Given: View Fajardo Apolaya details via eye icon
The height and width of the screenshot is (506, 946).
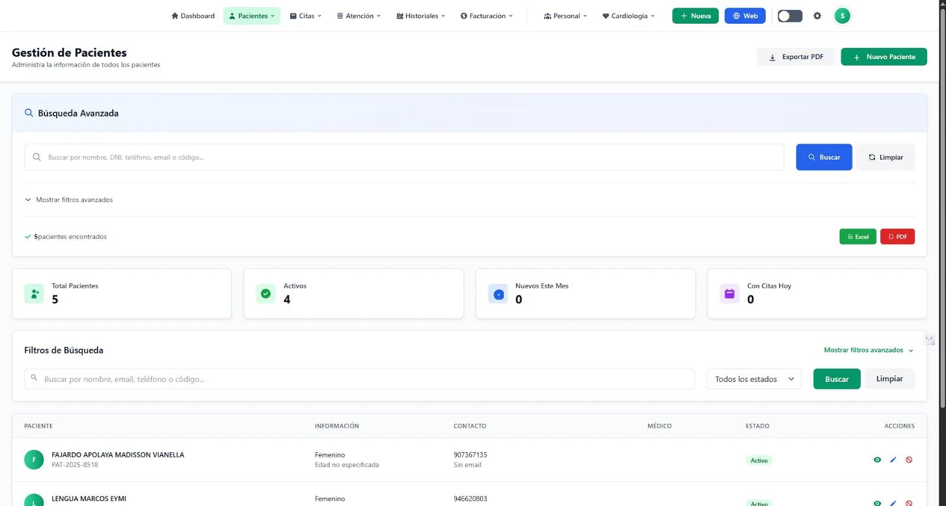Looking at the screenshot, I should [877, 460].
